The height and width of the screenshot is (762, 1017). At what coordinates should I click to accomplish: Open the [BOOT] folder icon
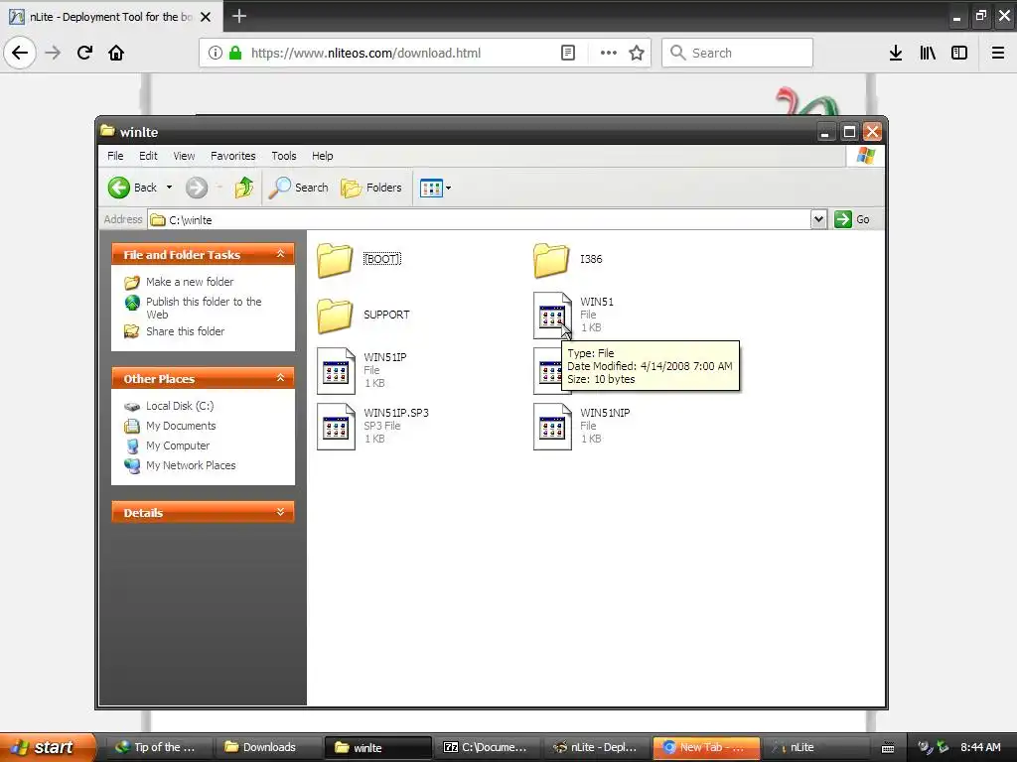(335, 260)
